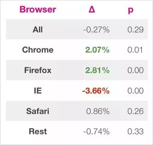Select the Rest row label
153x145 pixels.
(38, 131)
